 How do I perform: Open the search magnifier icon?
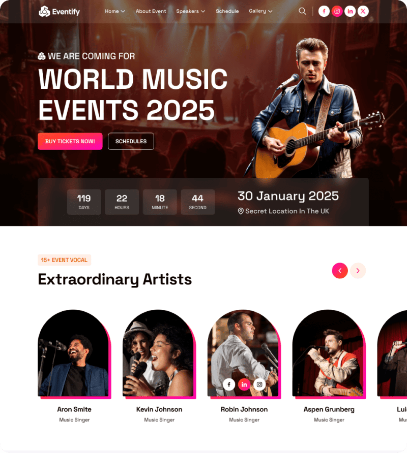point(302,11)
